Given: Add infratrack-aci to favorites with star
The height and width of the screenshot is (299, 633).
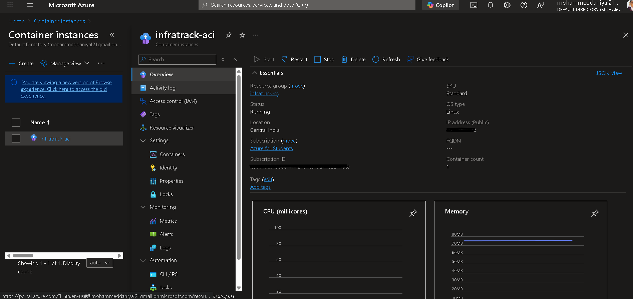Looking at the screenshot, I should (x=242, y=35).
